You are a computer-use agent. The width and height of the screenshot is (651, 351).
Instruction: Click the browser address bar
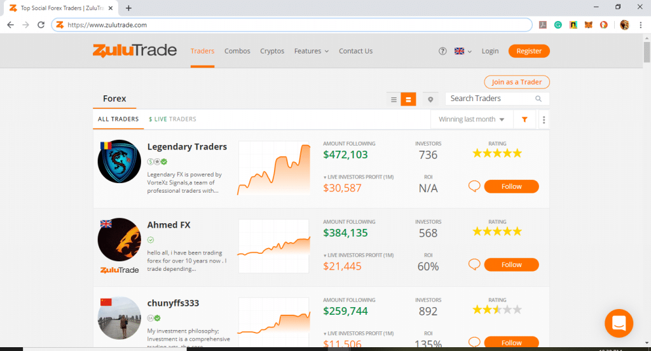(292, 25)
